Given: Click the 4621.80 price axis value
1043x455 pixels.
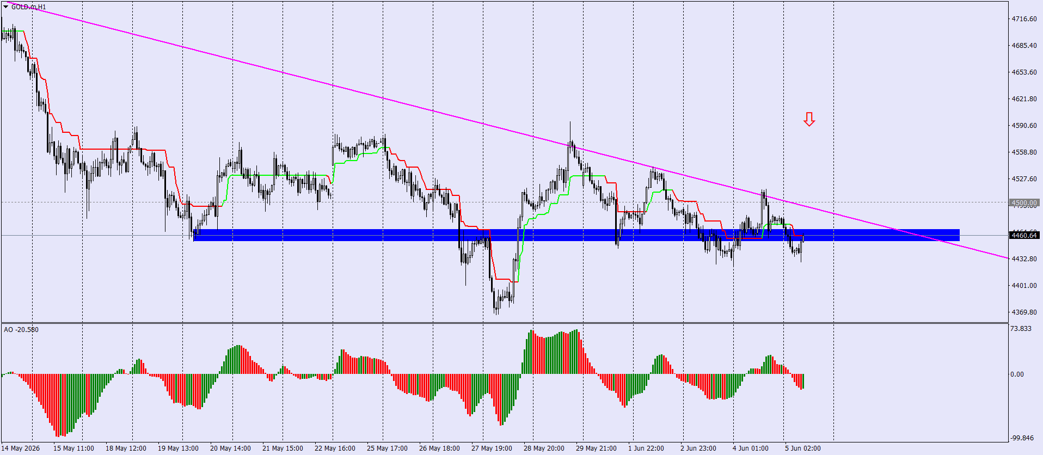Looking at the screenshot, I should (1024, 99).
